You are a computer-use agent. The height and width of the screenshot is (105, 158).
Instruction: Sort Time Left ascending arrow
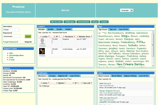coord(82,83)
